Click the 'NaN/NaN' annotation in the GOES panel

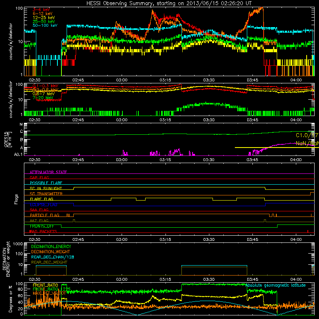coord(307,144)
